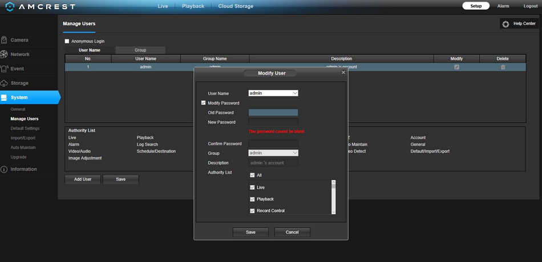Click the Information icon in sidebar
Image resolution: width=542 pixels, height=262 pixels.
(5, 169)
